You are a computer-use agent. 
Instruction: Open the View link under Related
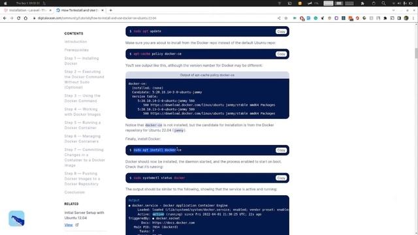pyautogui.click(x=69, y=225)
